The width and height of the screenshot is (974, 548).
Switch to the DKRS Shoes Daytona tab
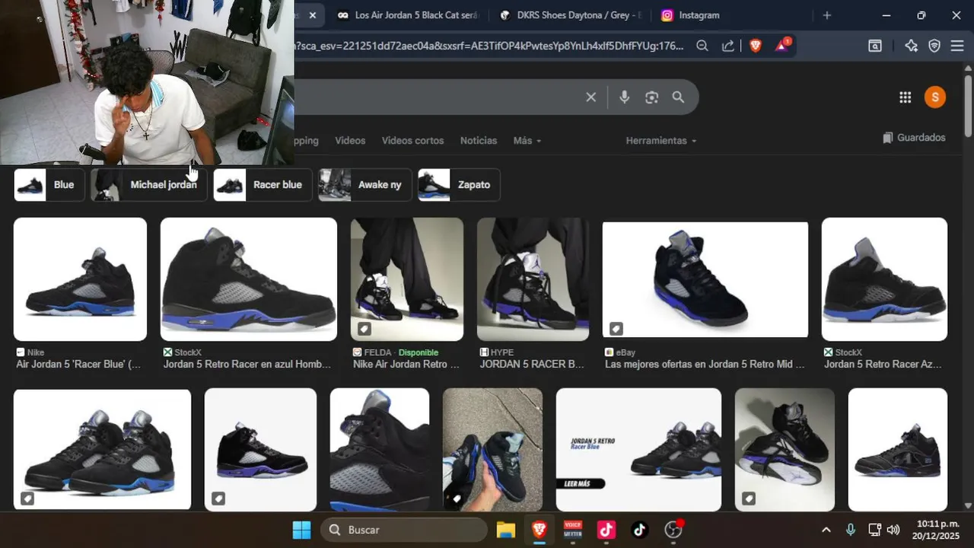pyautogui.click(x=571, y=15)
